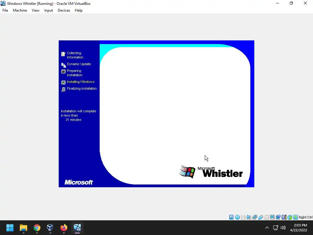The width and height of the screenshot is (313, 235).
Task: Click the network adapter indicator icon
Action: click(x=255, y=217)
